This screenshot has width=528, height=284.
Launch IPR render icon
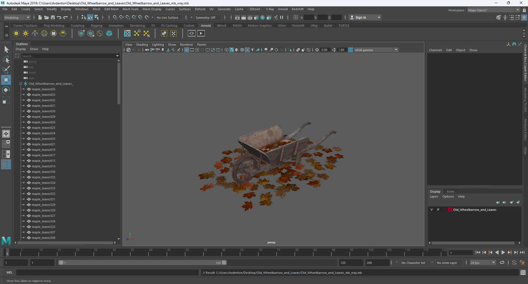click(250, 17)
